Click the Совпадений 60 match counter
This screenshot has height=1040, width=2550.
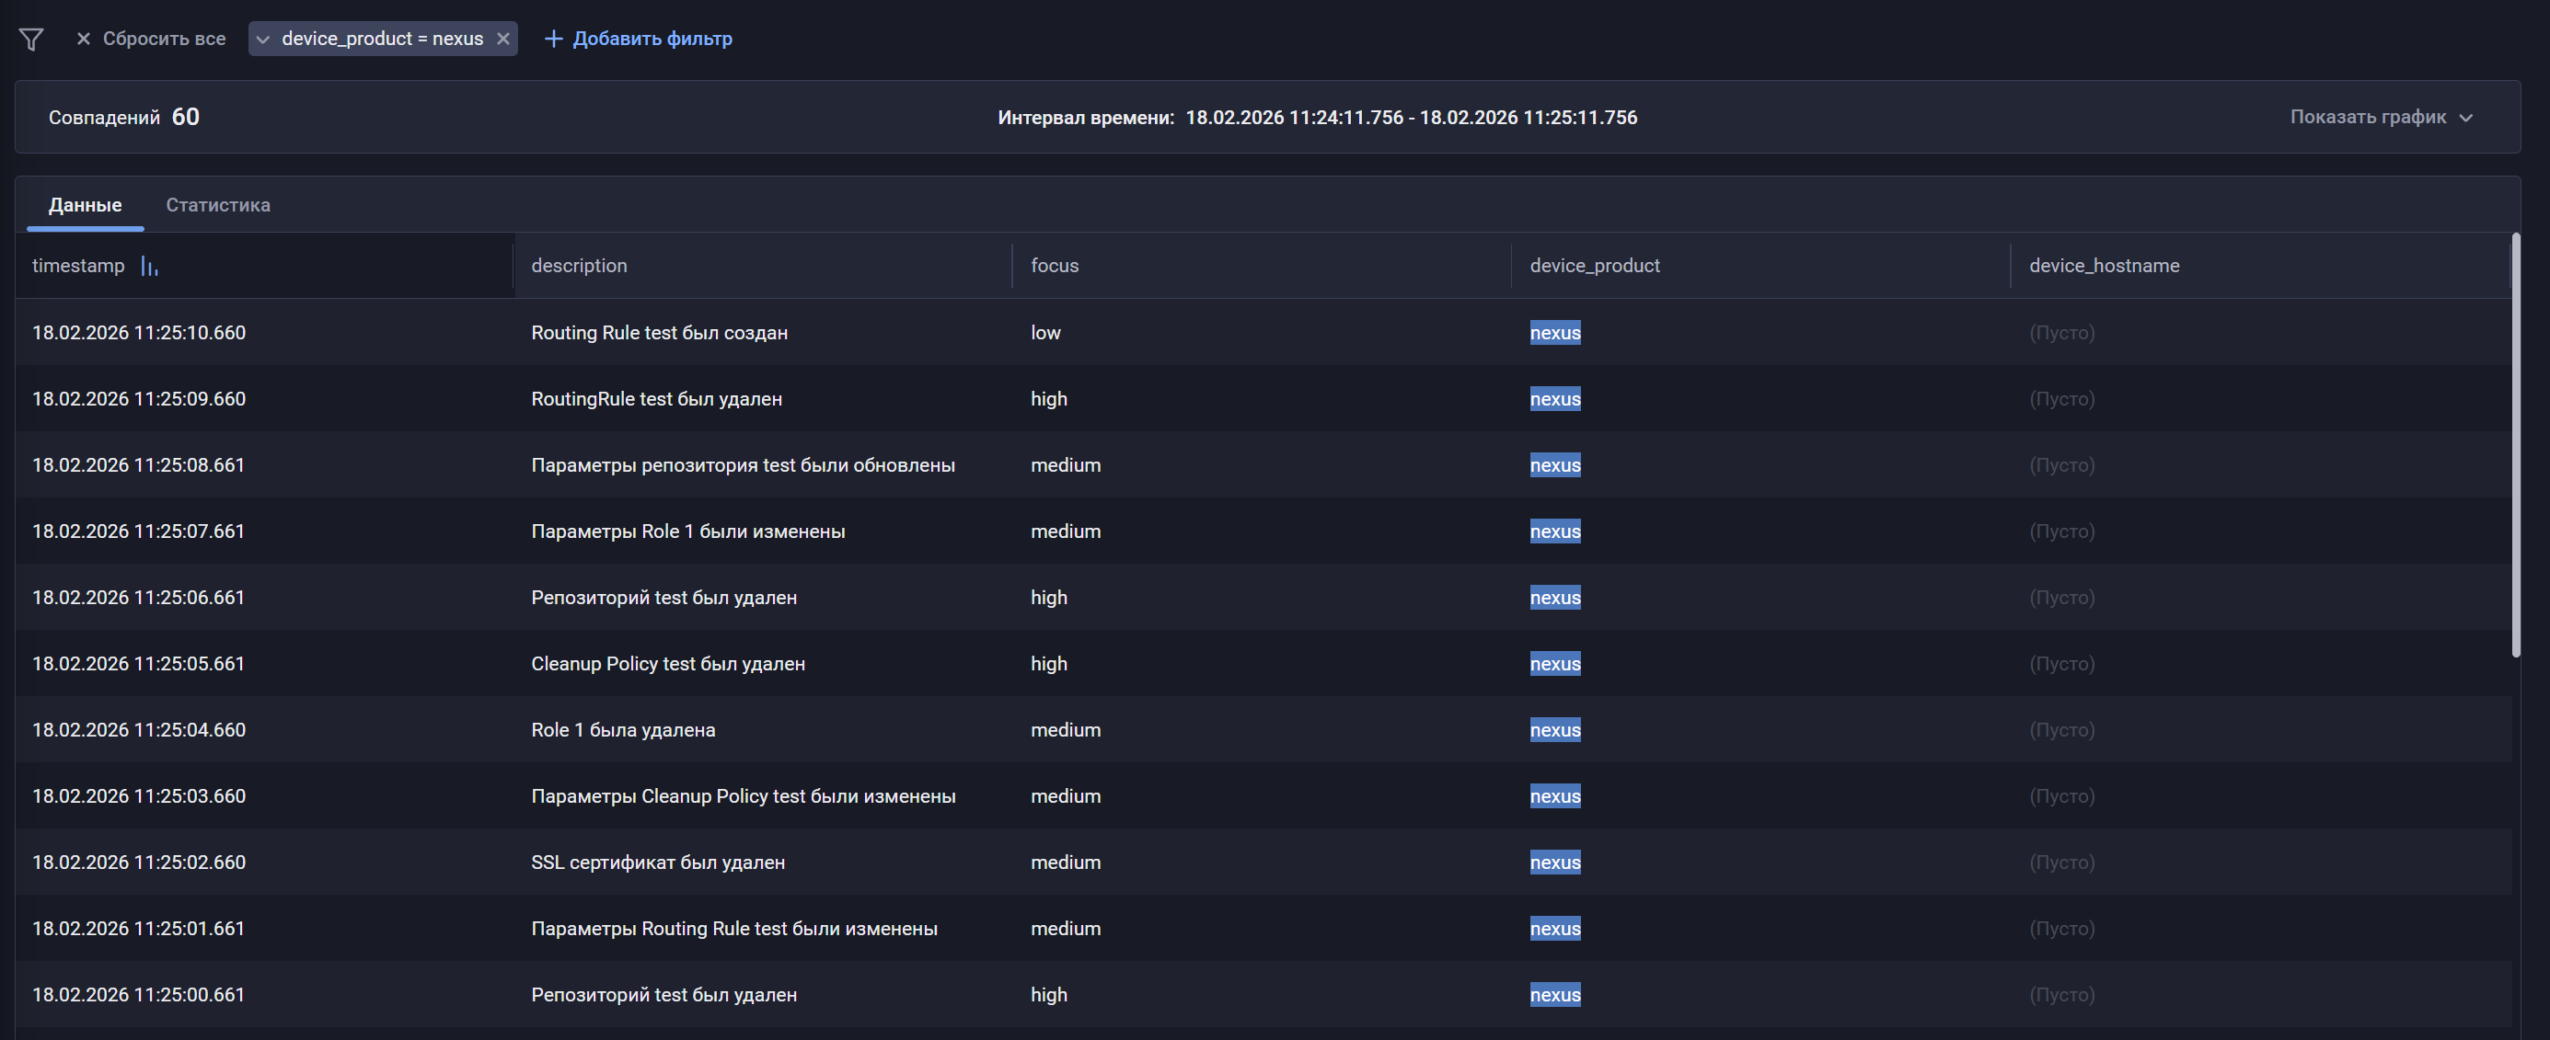(x=123, y=116)
